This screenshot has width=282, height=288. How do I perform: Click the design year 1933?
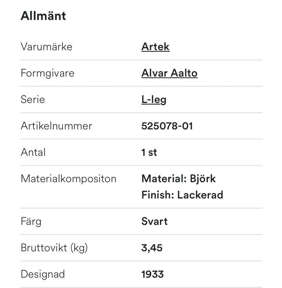coord(153,274)
